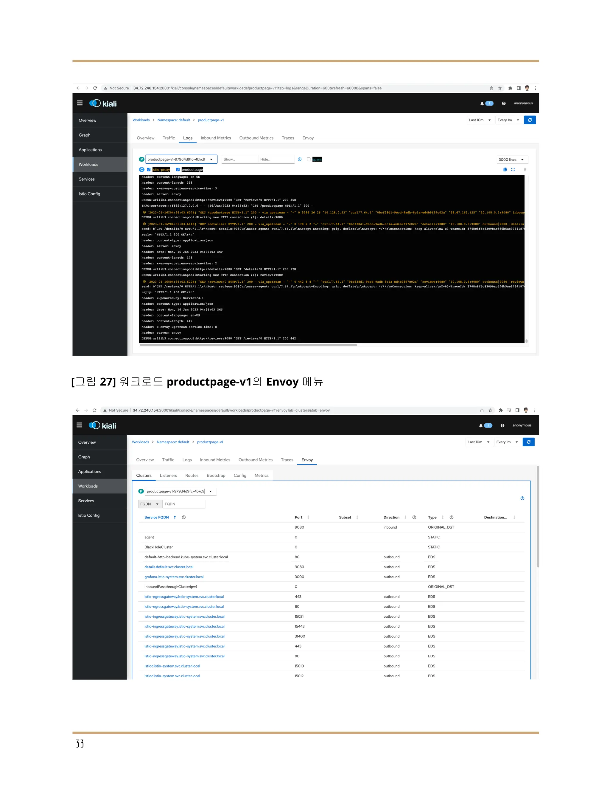Toggle the istio-proxy container checkbox
The width and height of the screenshot is (610, 790).
pos(149,170)
